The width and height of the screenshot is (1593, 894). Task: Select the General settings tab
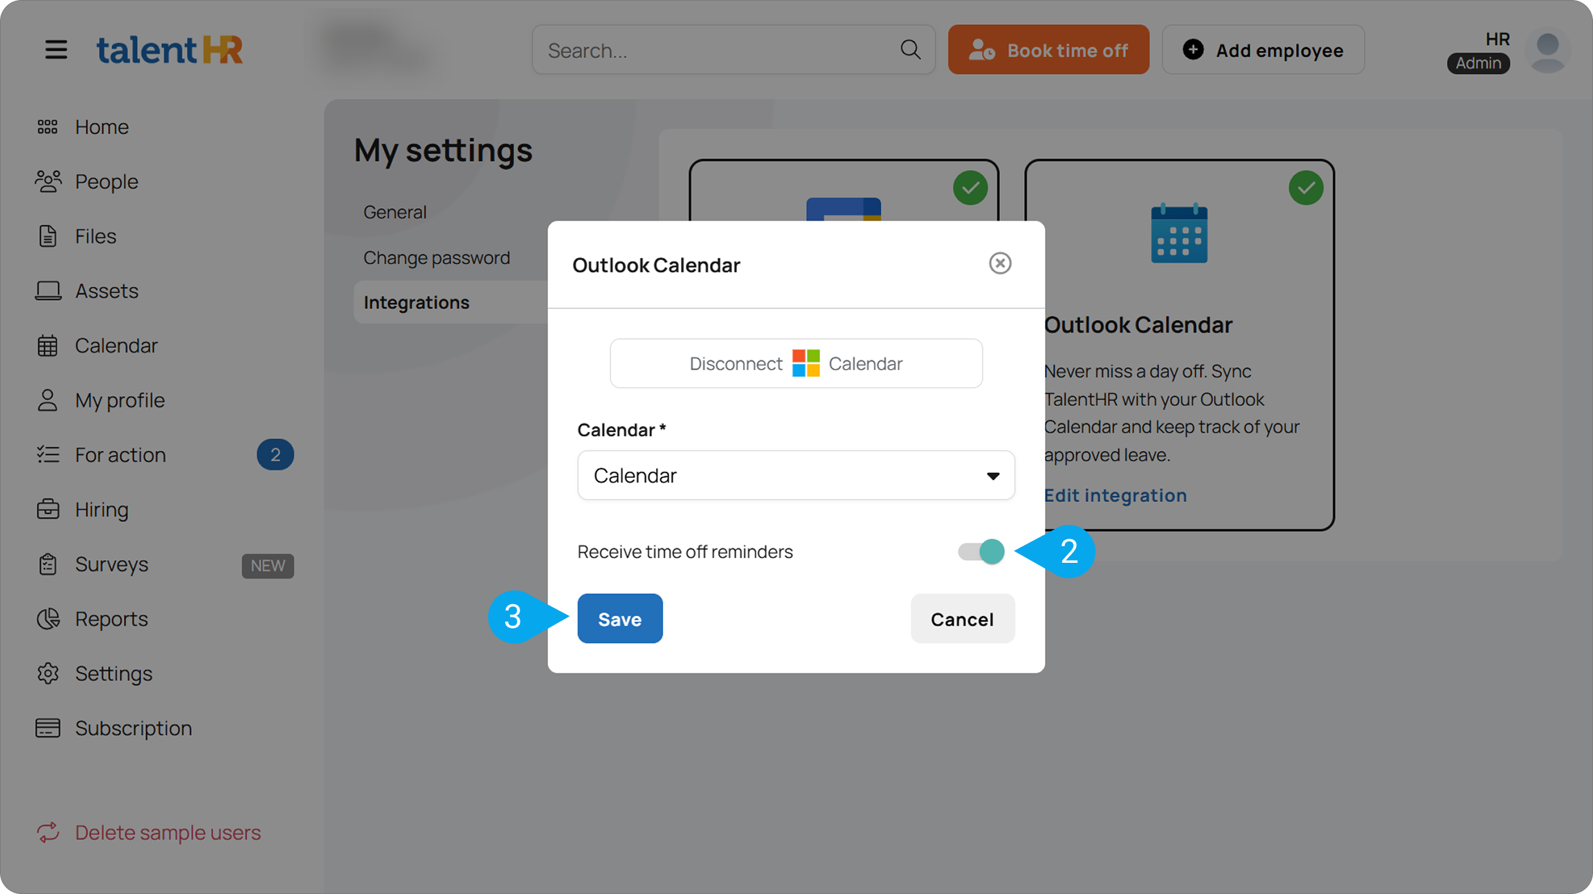pos(395,212)
